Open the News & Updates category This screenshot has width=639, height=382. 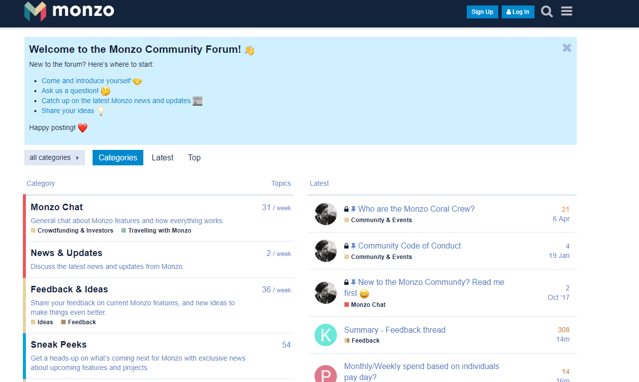pos(67,253)
